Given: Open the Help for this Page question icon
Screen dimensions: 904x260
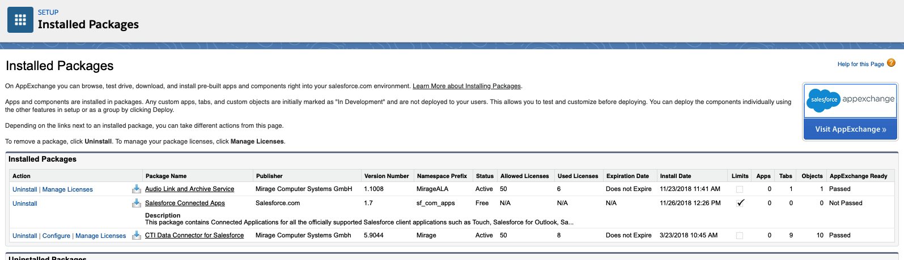Looking at the screenshot, I should (x=891, y=63).
